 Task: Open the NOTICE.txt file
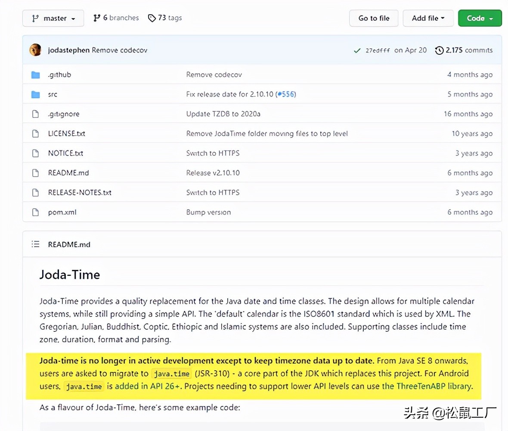[65, 153]
